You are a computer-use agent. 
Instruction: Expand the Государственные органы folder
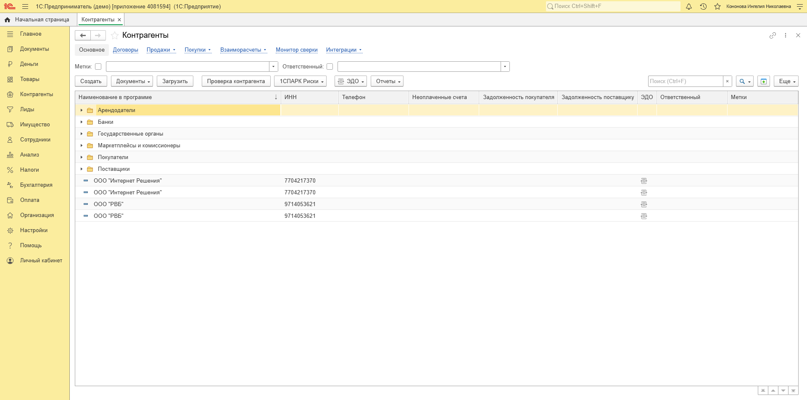(x=82, y=134)
